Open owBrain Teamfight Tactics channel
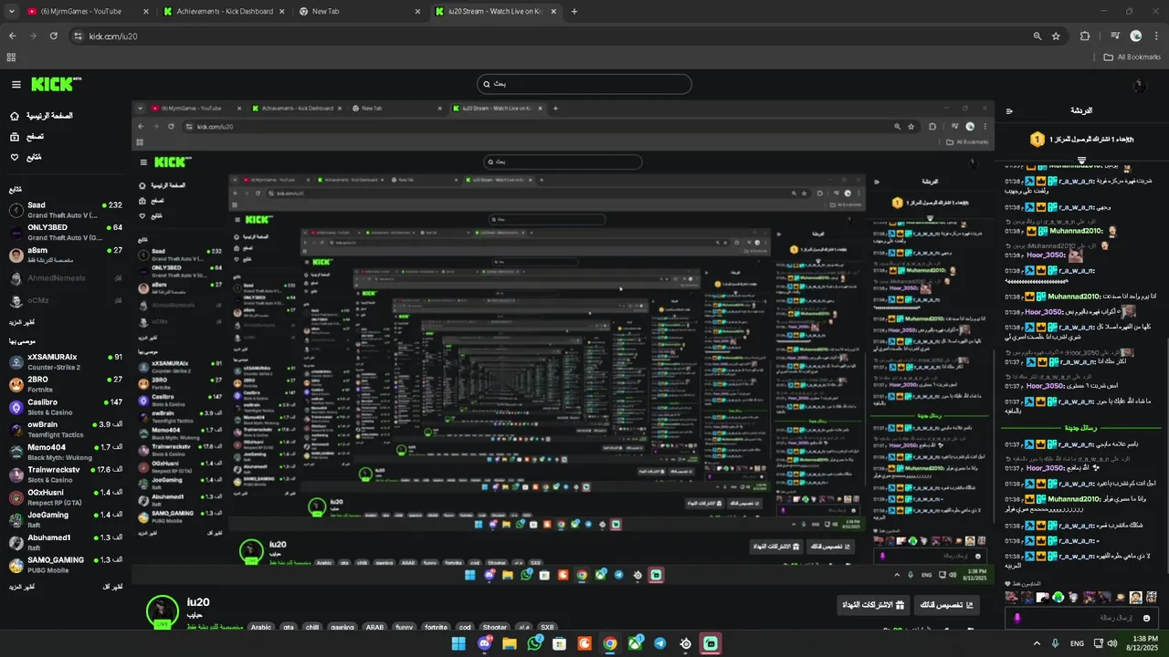The image size is (1169, 657). click(65, 429)
